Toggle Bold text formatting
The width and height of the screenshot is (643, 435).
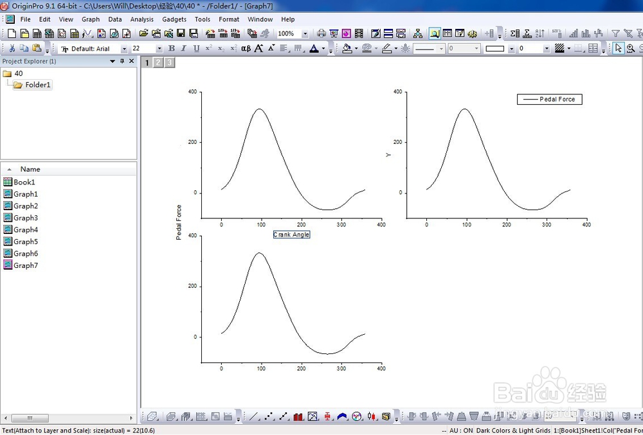coord(172,48)
